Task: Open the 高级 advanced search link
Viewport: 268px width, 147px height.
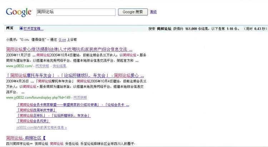Action: pos(153,12)
